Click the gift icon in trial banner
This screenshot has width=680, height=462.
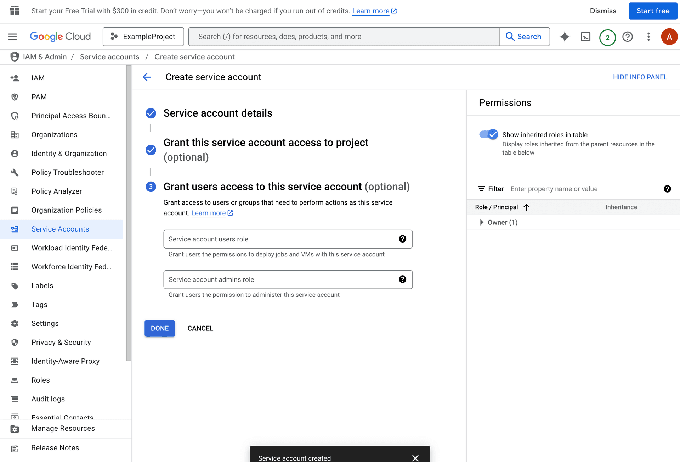(15, 11)
